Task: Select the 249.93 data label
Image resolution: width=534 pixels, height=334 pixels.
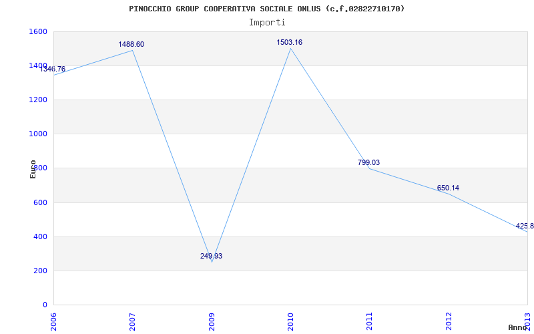Action: click(x=211, y=256)
